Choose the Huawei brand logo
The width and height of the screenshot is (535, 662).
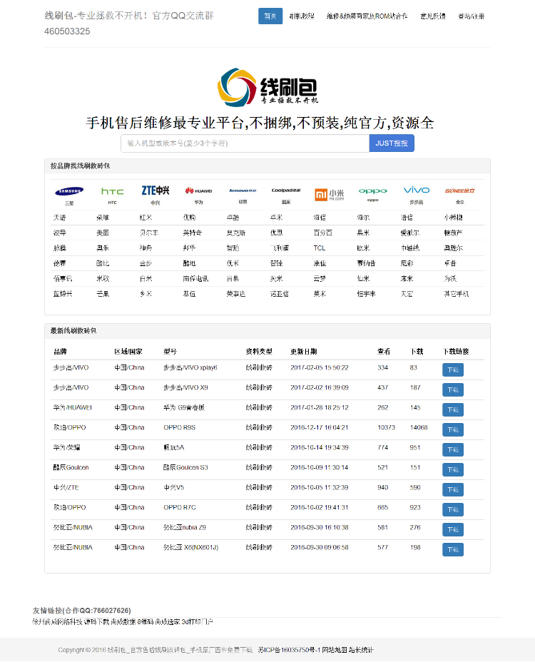click(199, 191)
